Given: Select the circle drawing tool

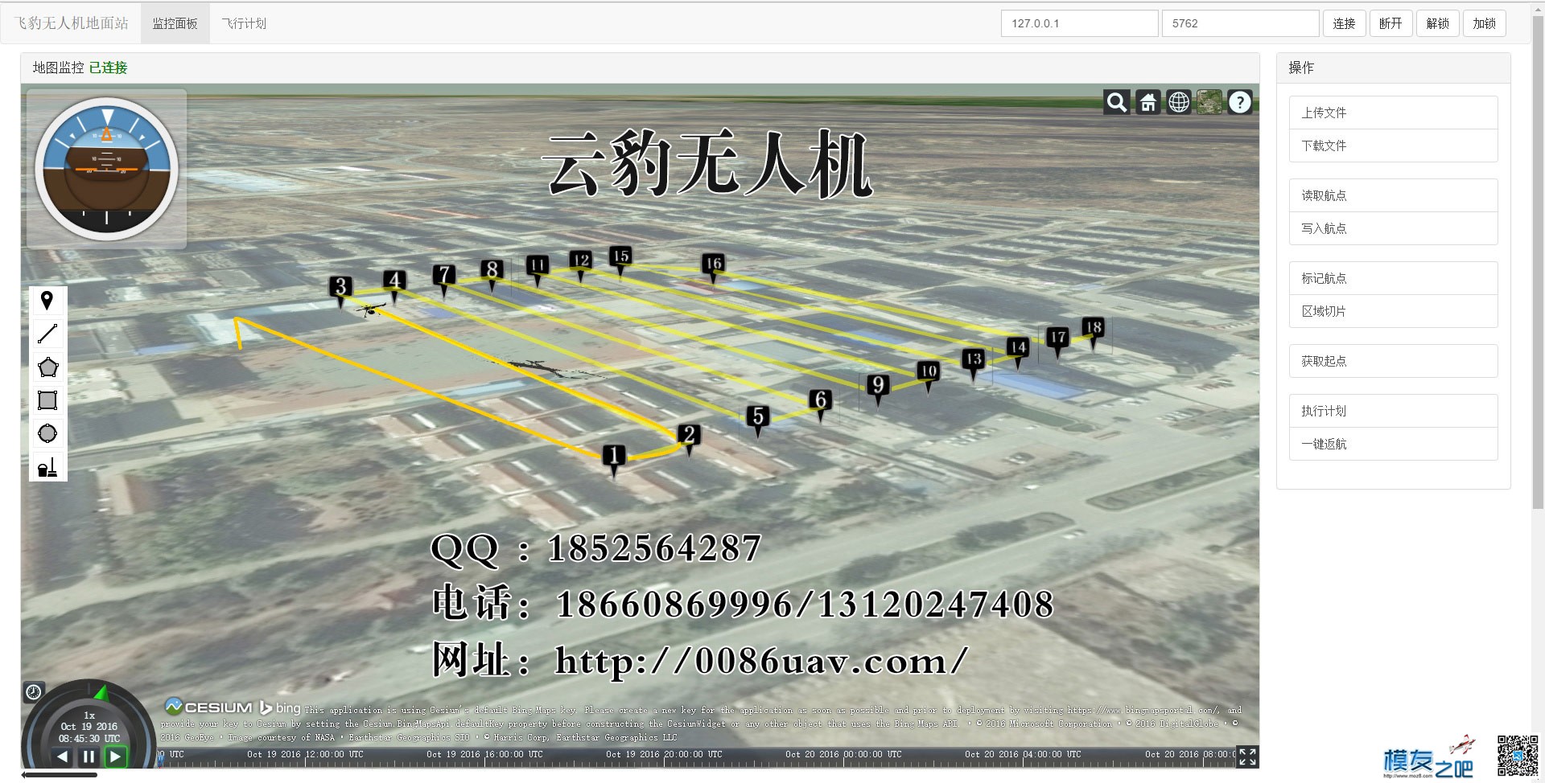Looking at the screenshot, I should (47, 433).
